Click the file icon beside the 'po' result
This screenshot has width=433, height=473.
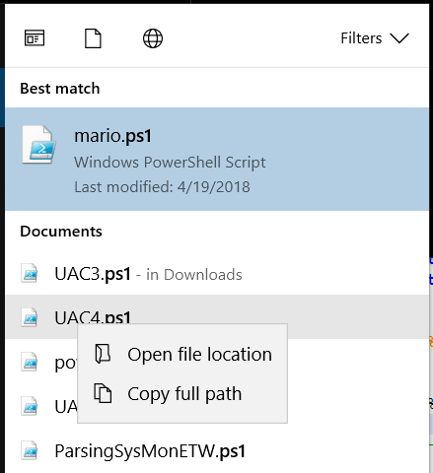coord(30,362)
